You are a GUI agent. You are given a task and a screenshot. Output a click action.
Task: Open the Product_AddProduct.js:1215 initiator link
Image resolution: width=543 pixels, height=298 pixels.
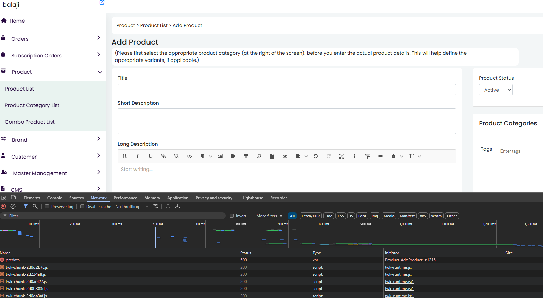tap(410, 260)
